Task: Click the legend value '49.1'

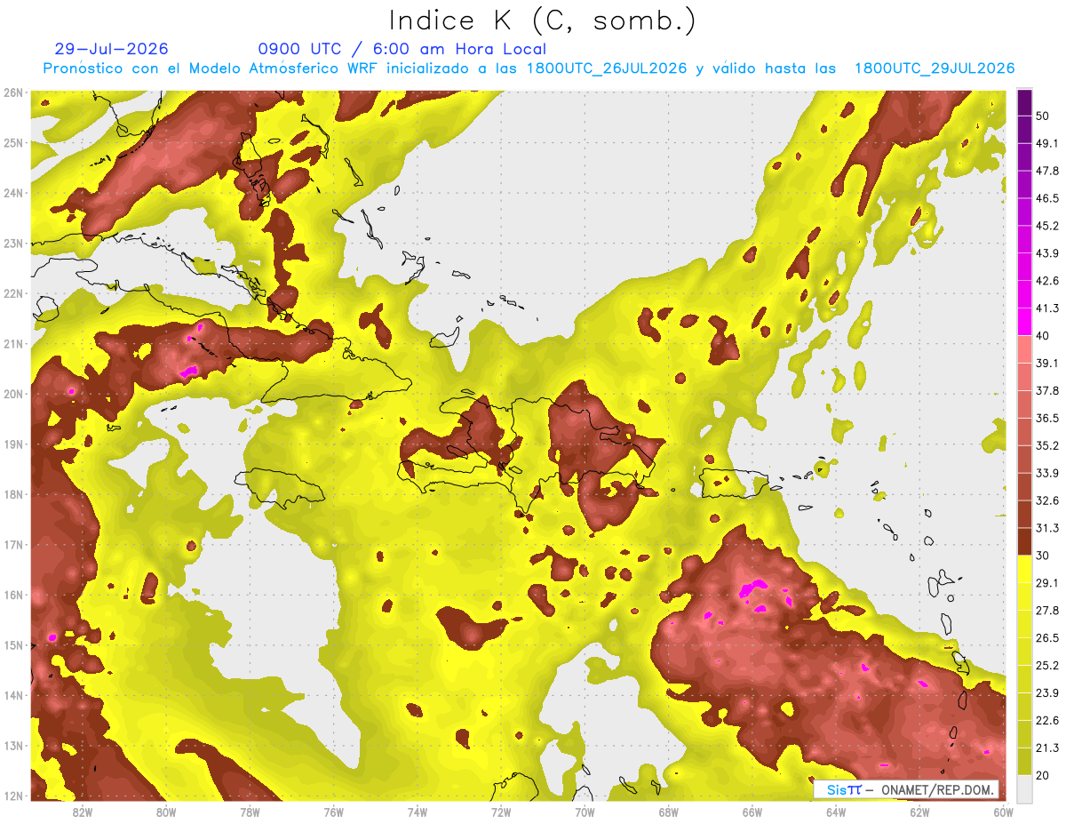Action: 1046,143
